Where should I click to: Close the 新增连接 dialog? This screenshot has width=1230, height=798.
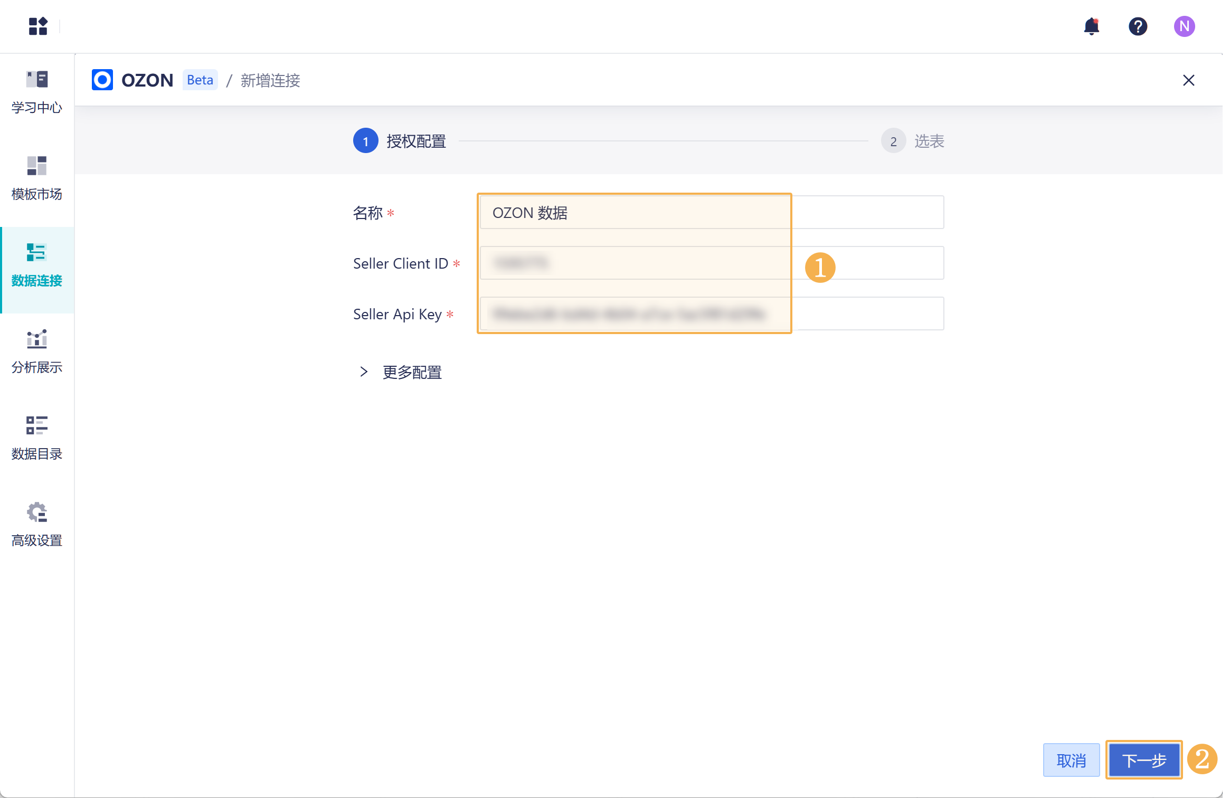[x=1188, y=80]
